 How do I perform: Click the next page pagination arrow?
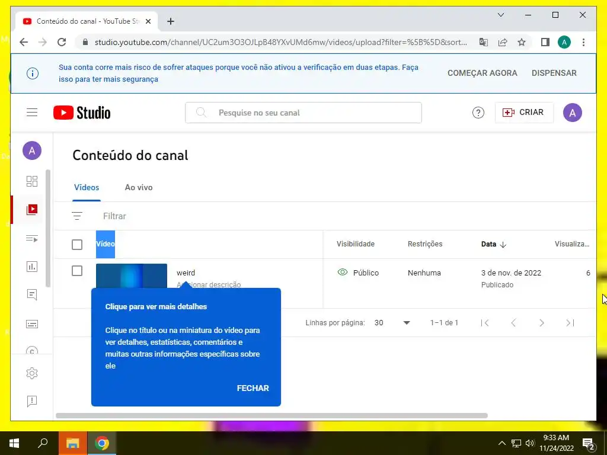(x=542, y=323)
